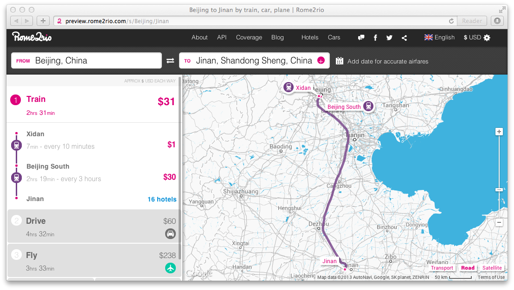Open the About menu item
Screen dimensions: 514x290
coord(199,38)
